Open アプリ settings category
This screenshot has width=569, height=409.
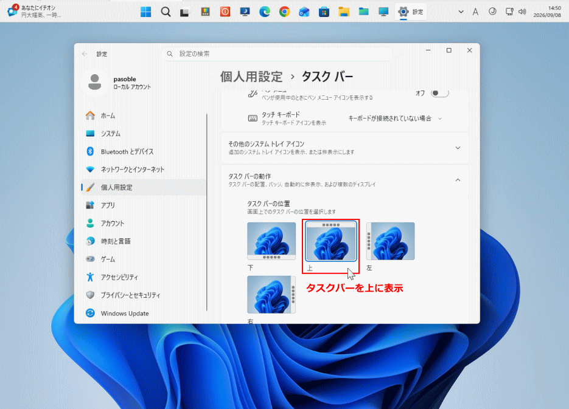(144, 205)
